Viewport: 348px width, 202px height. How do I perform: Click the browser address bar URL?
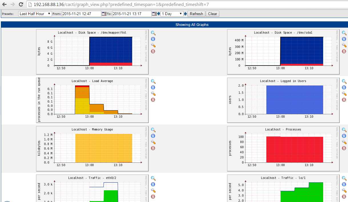(x=121, y=5)
